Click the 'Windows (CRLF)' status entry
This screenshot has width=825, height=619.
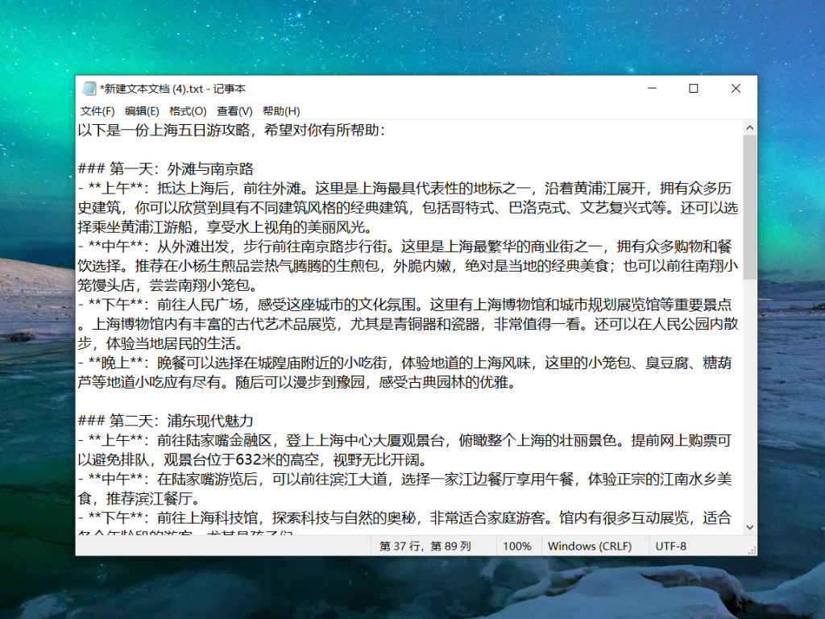point(589,546)
